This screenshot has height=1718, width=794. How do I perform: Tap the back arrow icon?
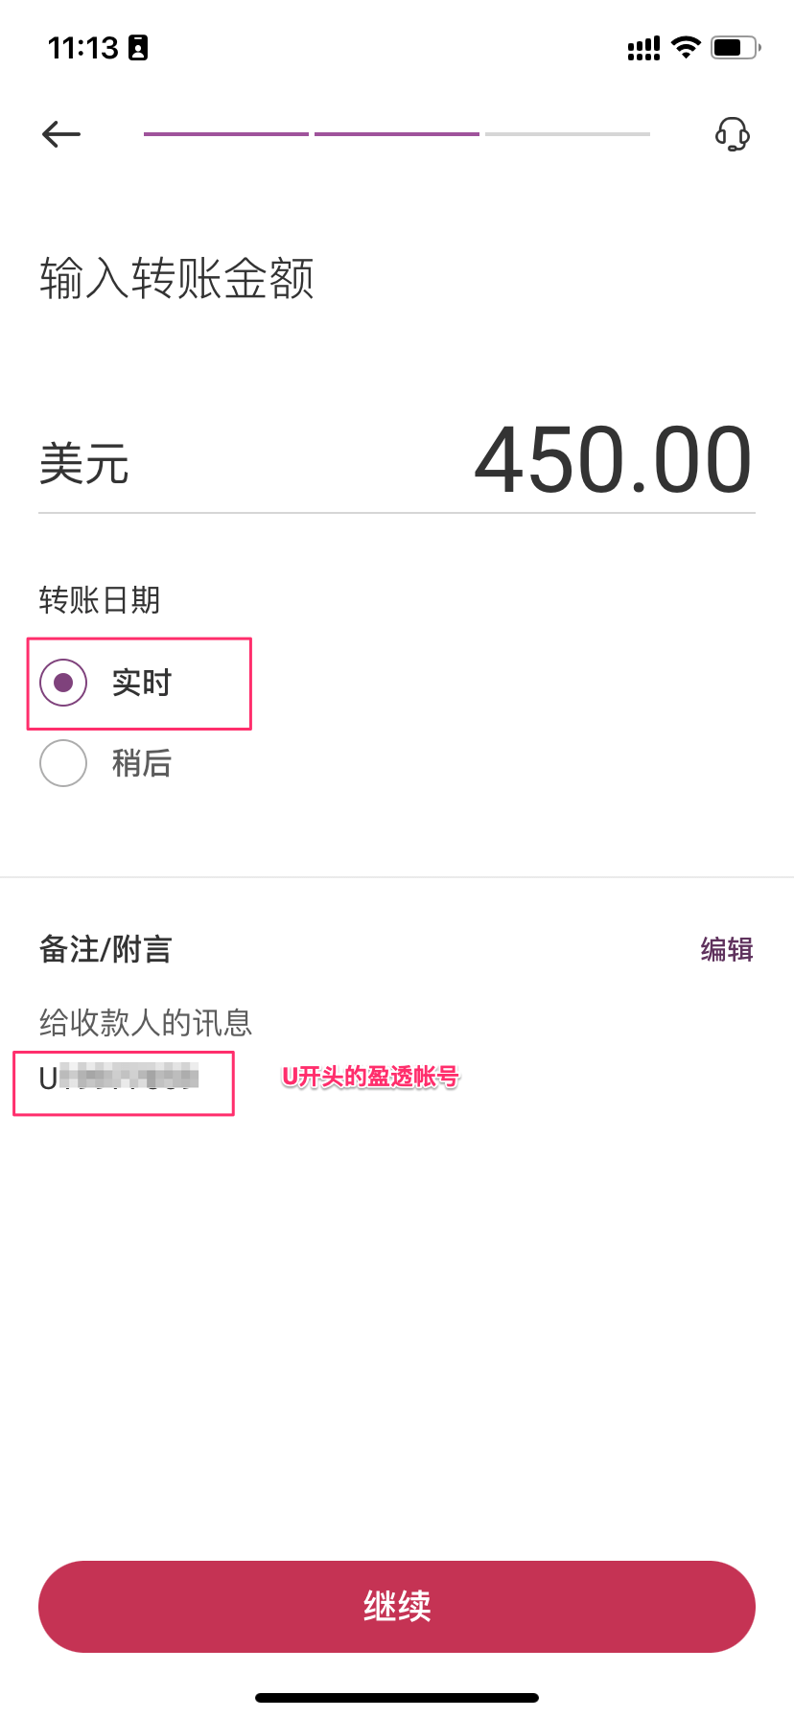tap(61, 134)
